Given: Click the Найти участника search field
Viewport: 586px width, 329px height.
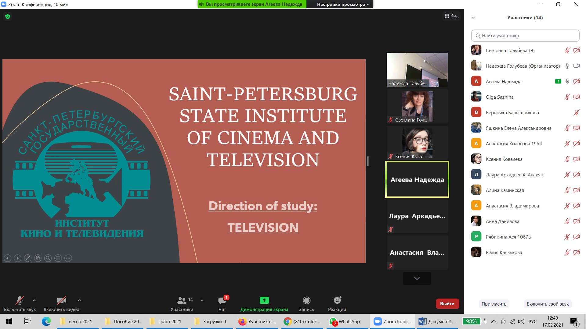Looking at the screenshot, I should point(525,36).
